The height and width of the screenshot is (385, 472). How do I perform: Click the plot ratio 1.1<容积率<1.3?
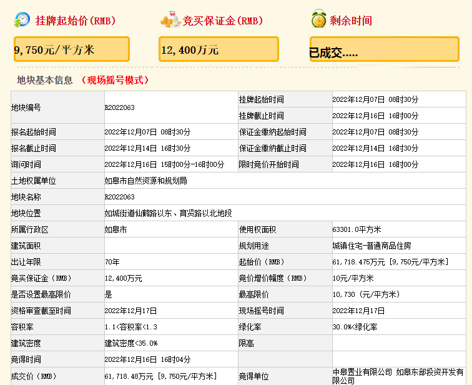coord(130,327)
